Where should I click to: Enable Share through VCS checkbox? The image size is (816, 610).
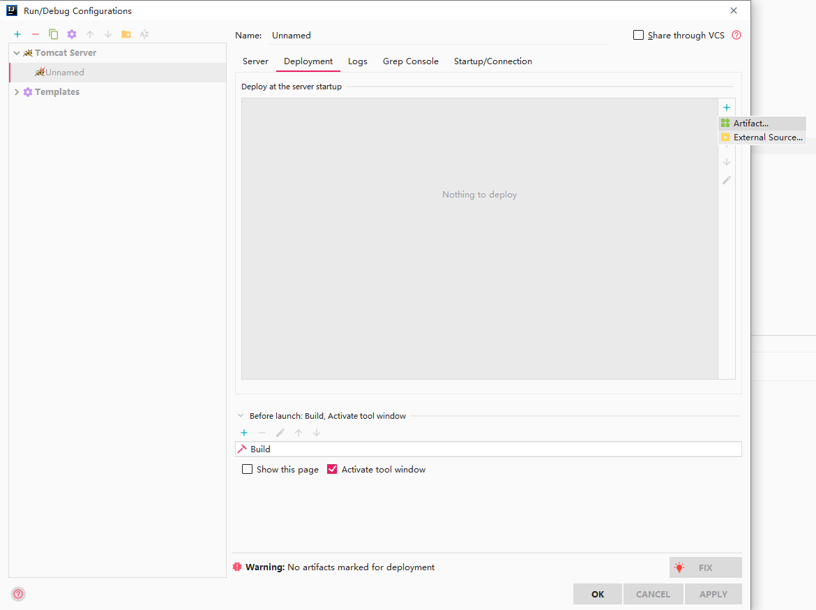[x=638, y=35]
